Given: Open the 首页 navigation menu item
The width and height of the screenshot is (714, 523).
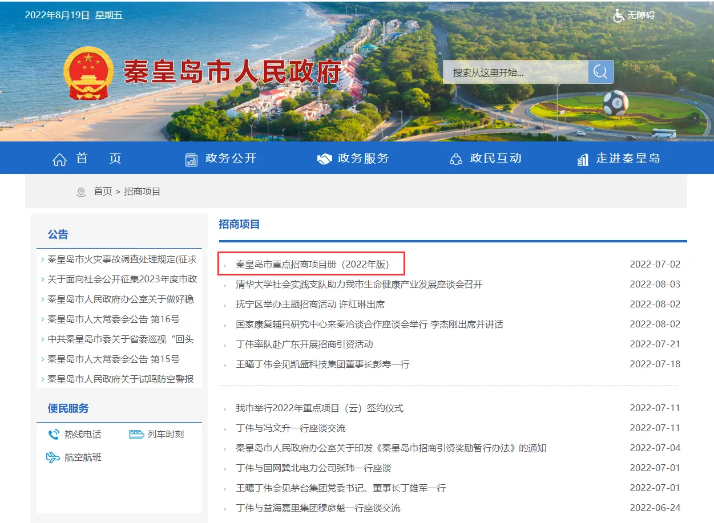Looking at the screenshot, I should pos(99,159).
